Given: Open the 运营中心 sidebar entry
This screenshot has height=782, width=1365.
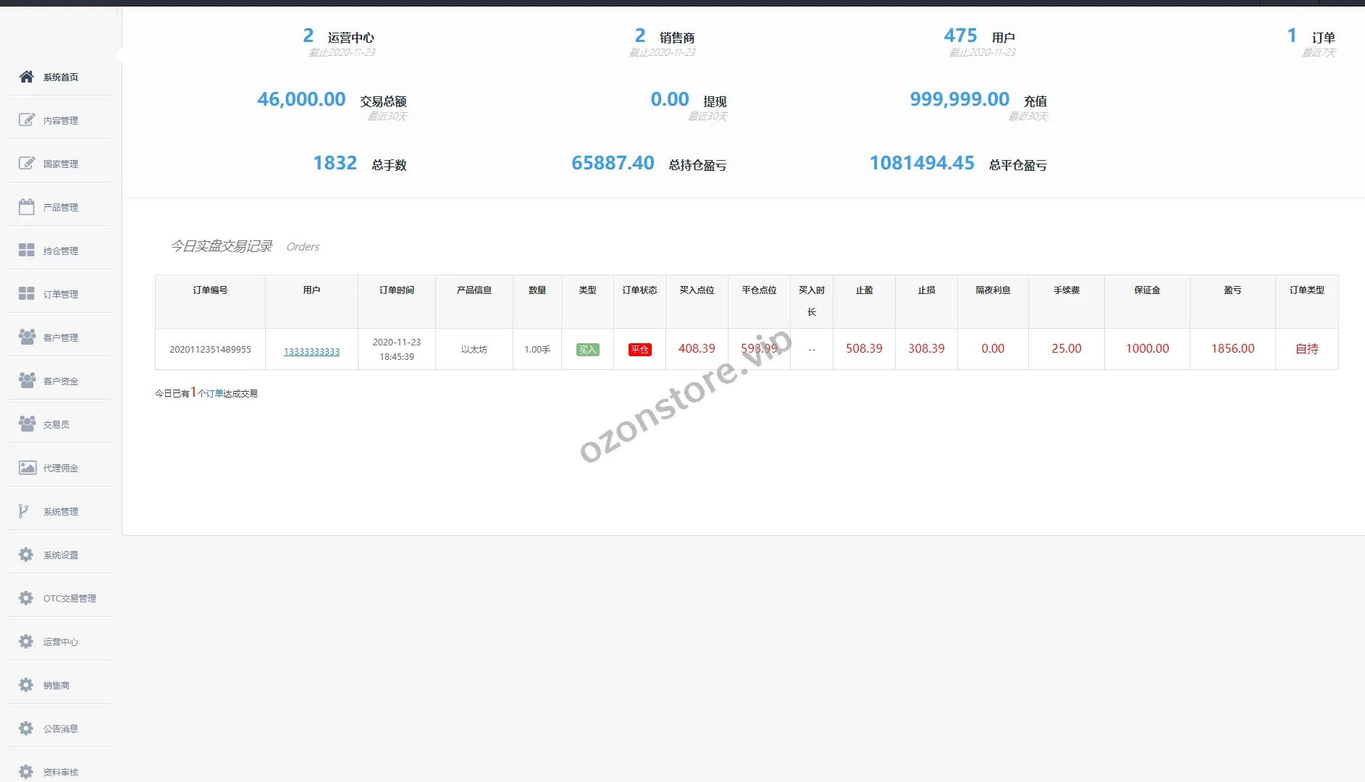Looking at the screenshot, I should (60, 642).
